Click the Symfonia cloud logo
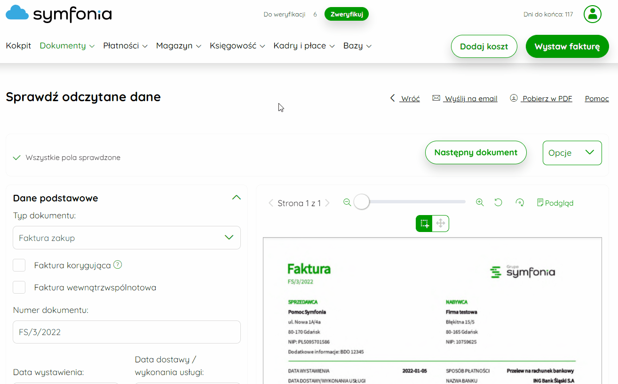Viewport: 618px width, 384px height. pyautogui.click(x=58, y=14)
